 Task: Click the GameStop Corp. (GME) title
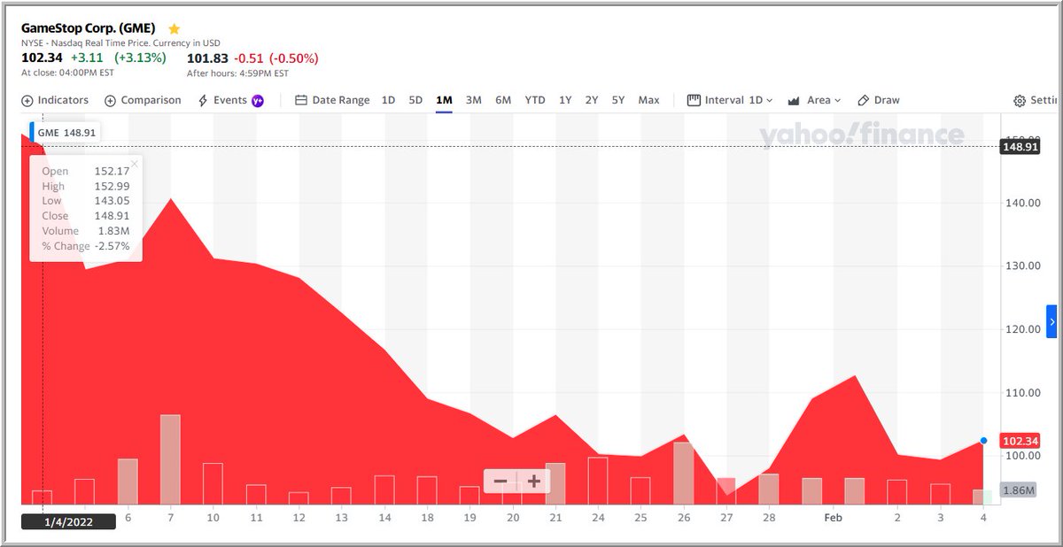tap(89, 28)
